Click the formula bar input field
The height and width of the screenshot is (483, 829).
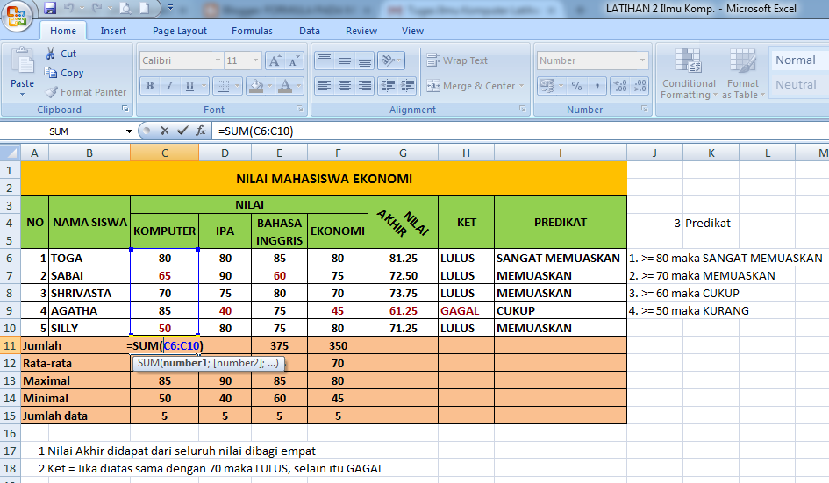[x=521, y=131]
